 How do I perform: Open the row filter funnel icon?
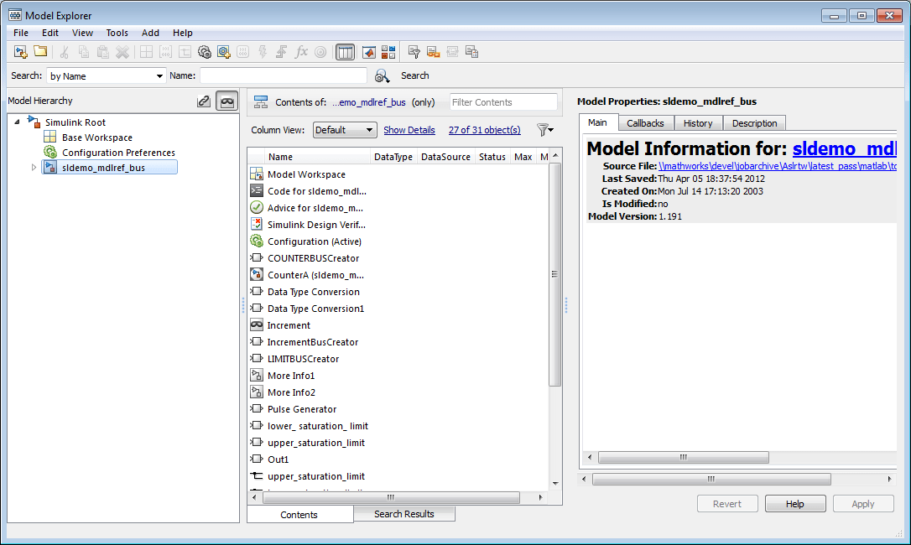click(x=544, y=130)
